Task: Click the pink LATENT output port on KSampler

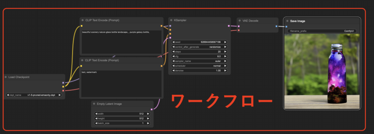Action: 229,26
